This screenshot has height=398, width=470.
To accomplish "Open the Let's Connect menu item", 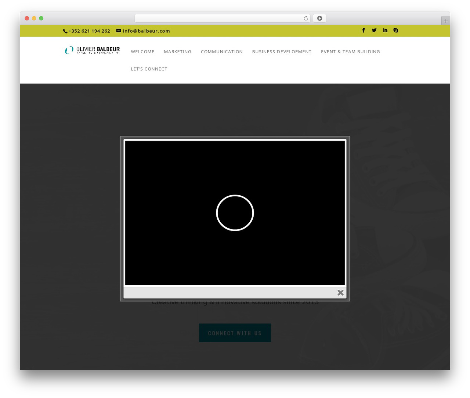I will (x=149, y=69).
